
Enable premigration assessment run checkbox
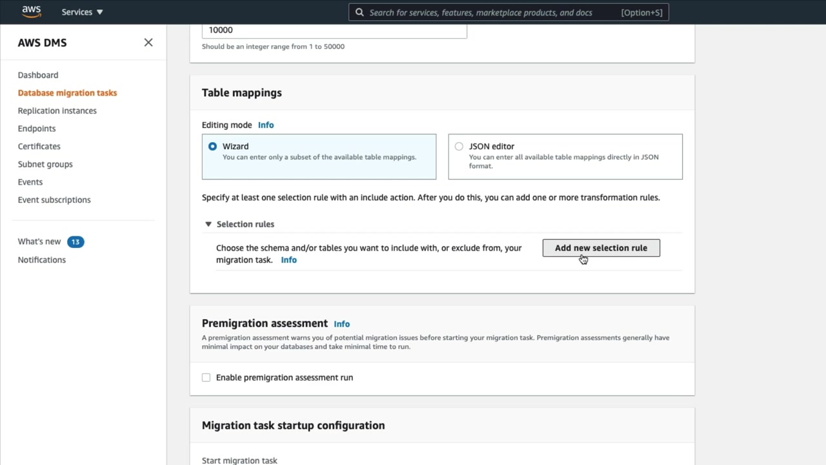pyautogui.click(x=206, y=378)
